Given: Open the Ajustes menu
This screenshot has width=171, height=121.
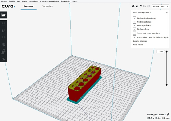Looking at the screenshot, I should [24, 2].
